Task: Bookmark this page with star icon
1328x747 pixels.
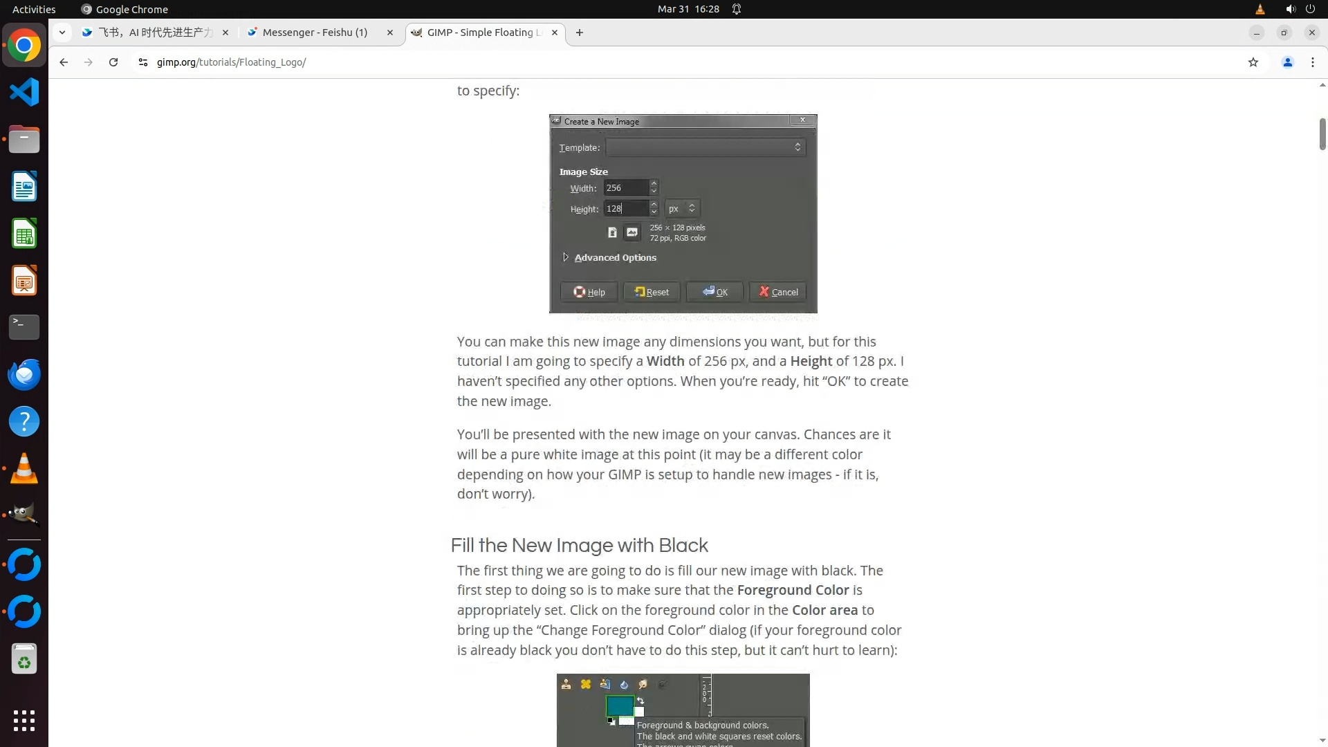Action: (x=1253, y=62)
